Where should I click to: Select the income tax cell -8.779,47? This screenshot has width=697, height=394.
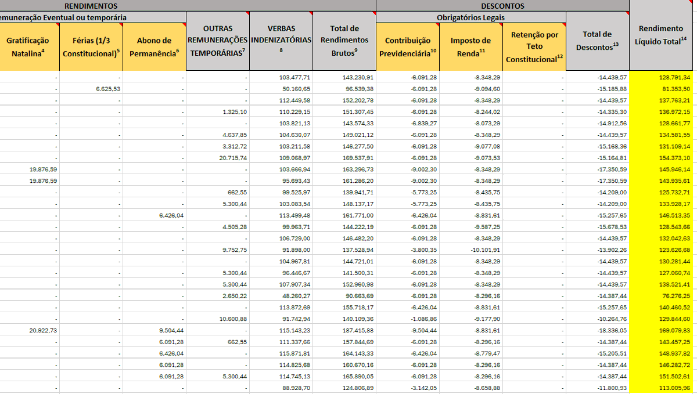[470, 353]
